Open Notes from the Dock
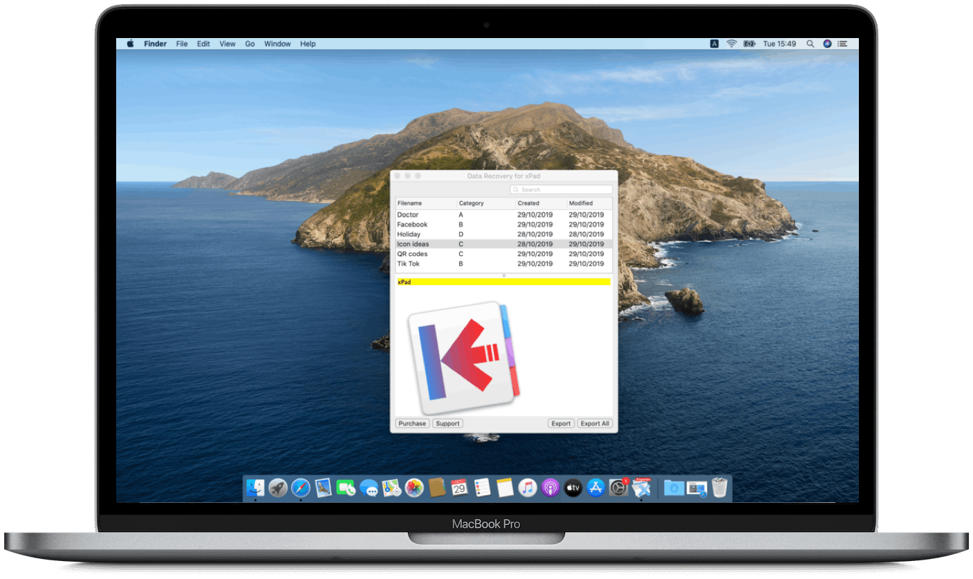The width and height of the screenshot is (973, 579). coord(505,488)
